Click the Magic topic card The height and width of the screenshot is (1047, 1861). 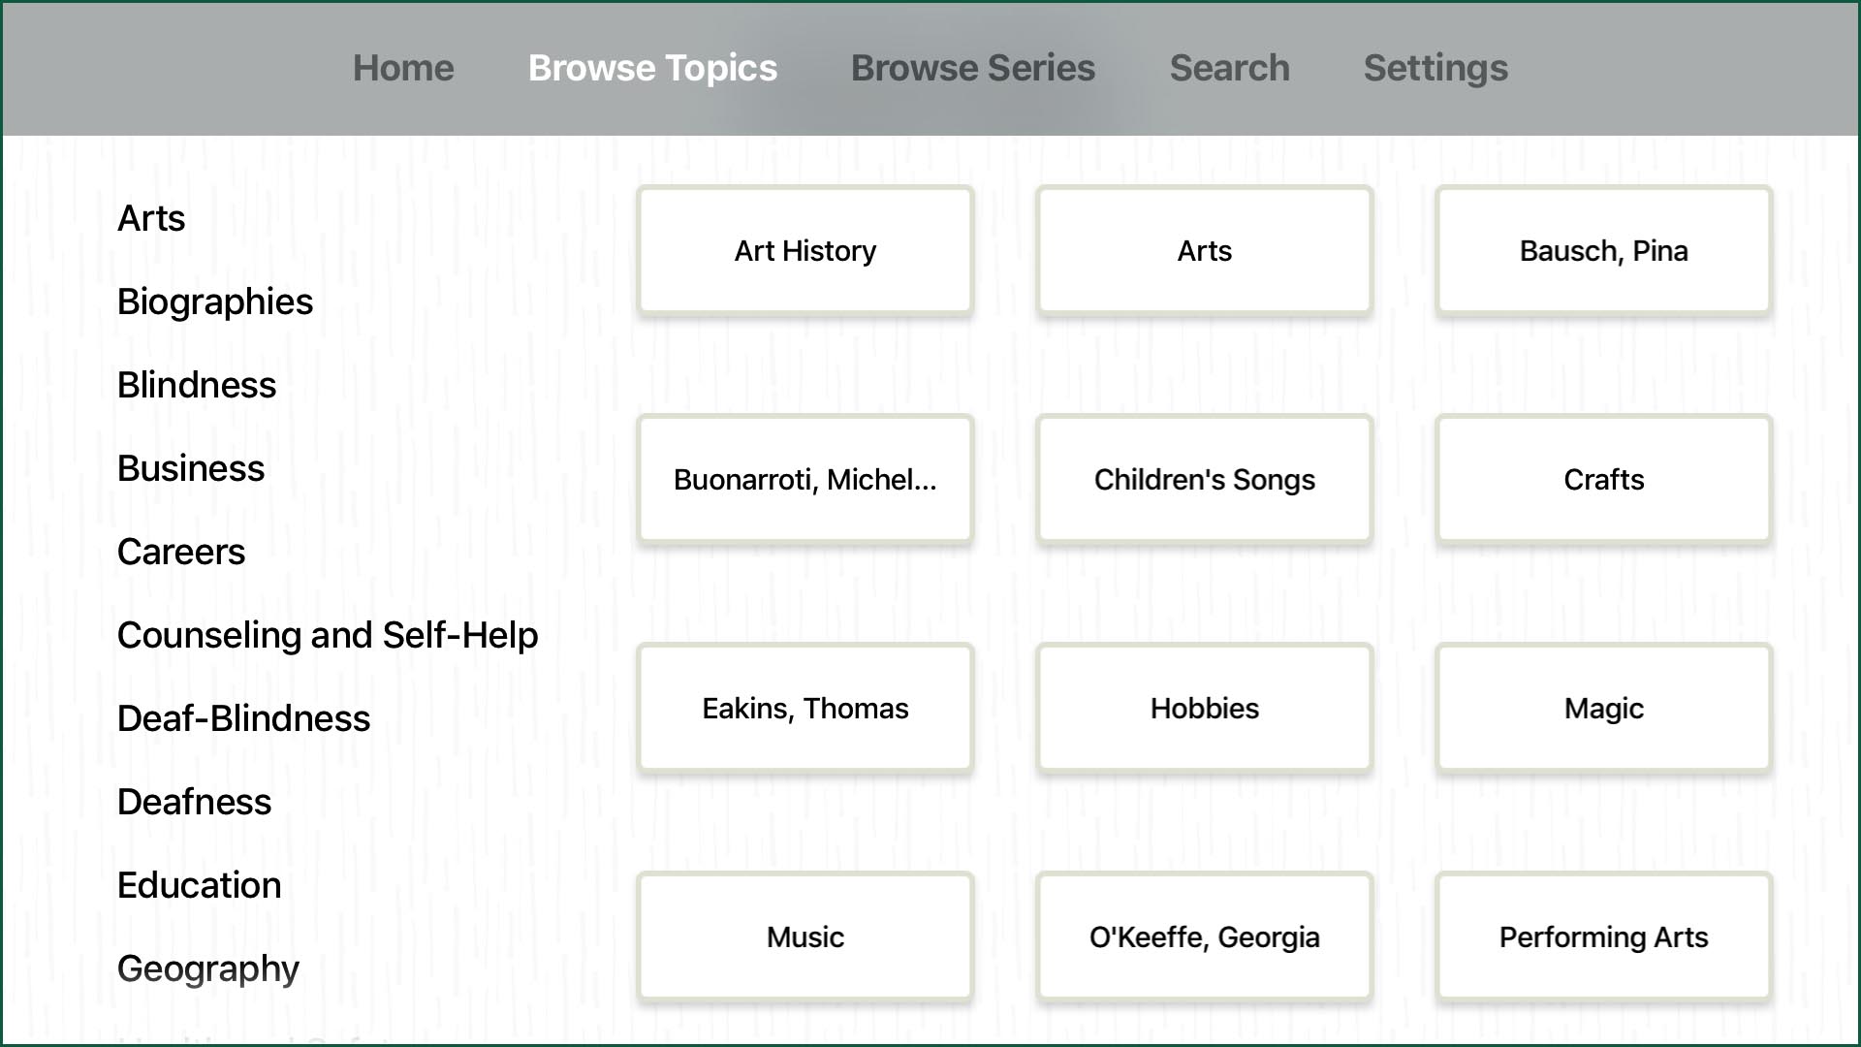(1603, 709)
